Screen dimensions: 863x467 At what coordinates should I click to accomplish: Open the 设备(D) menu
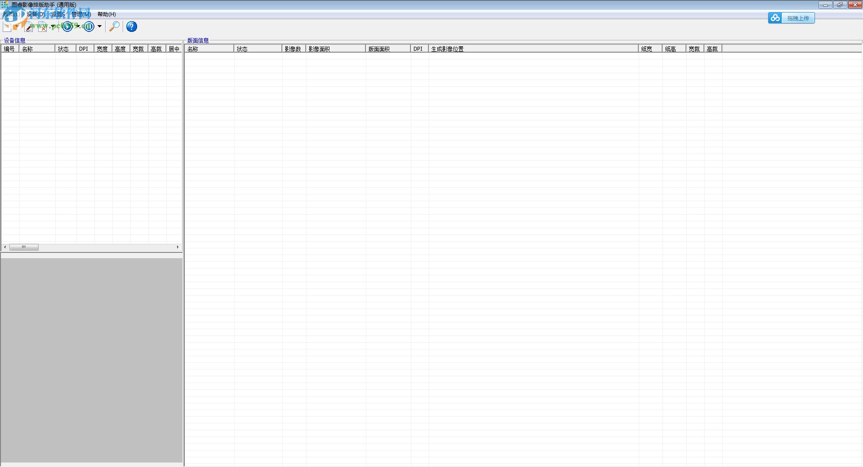tap(36, 14)
